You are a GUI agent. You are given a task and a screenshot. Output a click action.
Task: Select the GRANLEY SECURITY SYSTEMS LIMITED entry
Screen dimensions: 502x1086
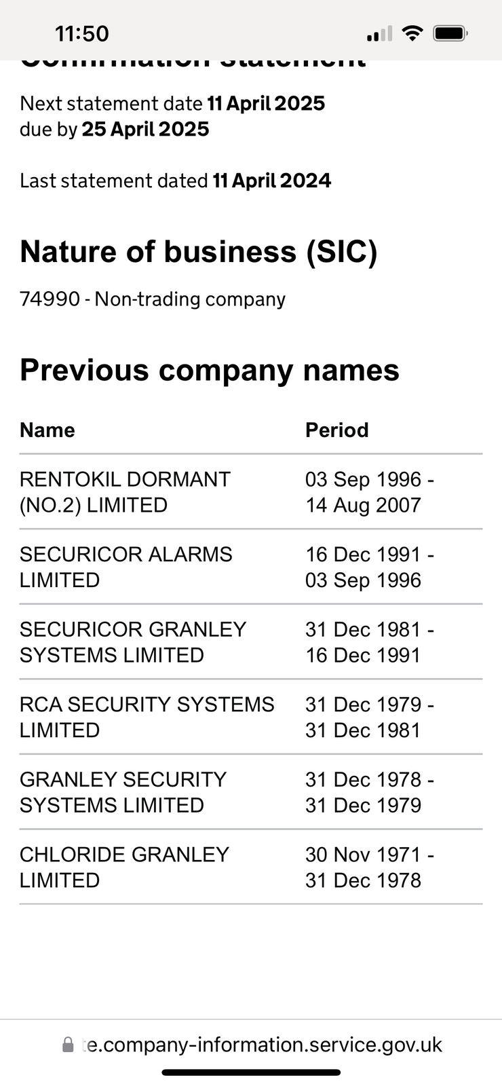coord(123,792)
